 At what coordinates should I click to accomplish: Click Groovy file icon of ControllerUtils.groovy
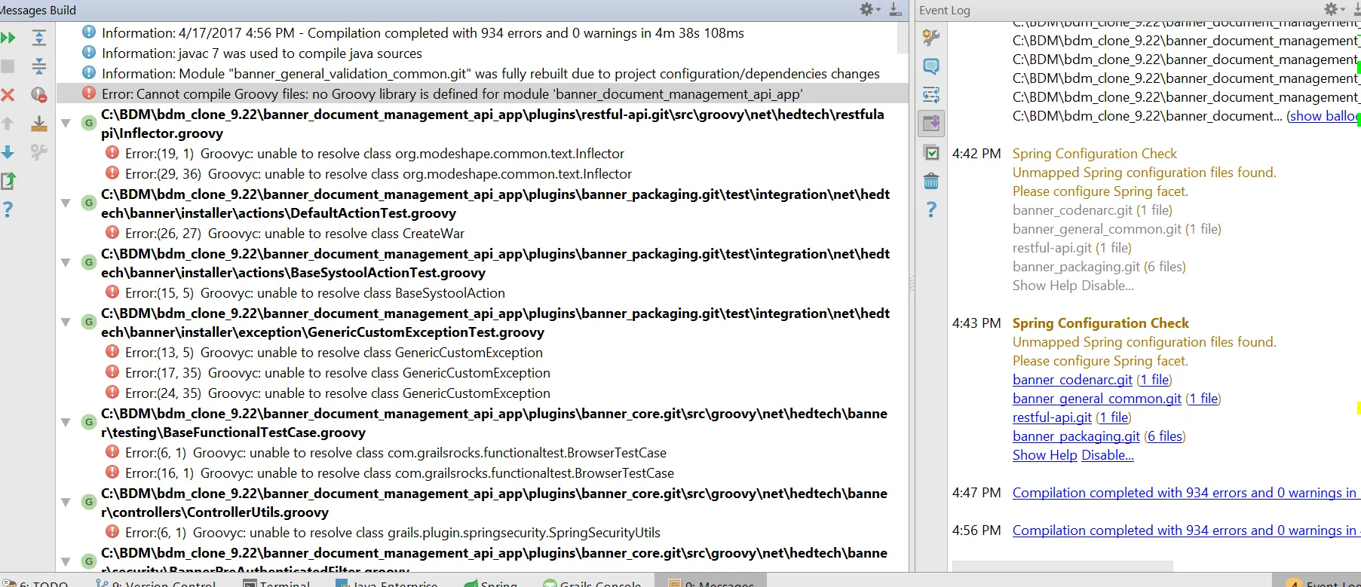tap(89, 502)
